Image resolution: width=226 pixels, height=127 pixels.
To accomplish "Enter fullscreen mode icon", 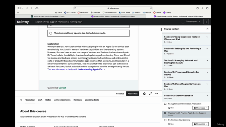I will (x=150, y=94).
